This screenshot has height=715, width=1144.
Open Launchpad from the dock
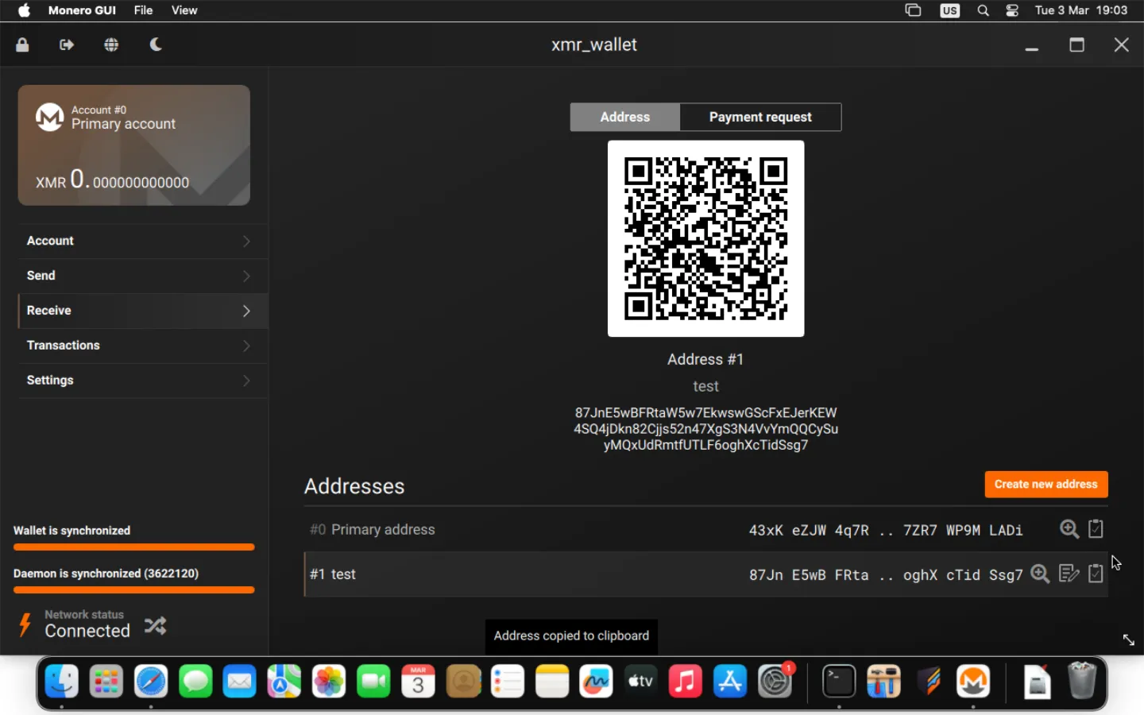pos(106,682)
